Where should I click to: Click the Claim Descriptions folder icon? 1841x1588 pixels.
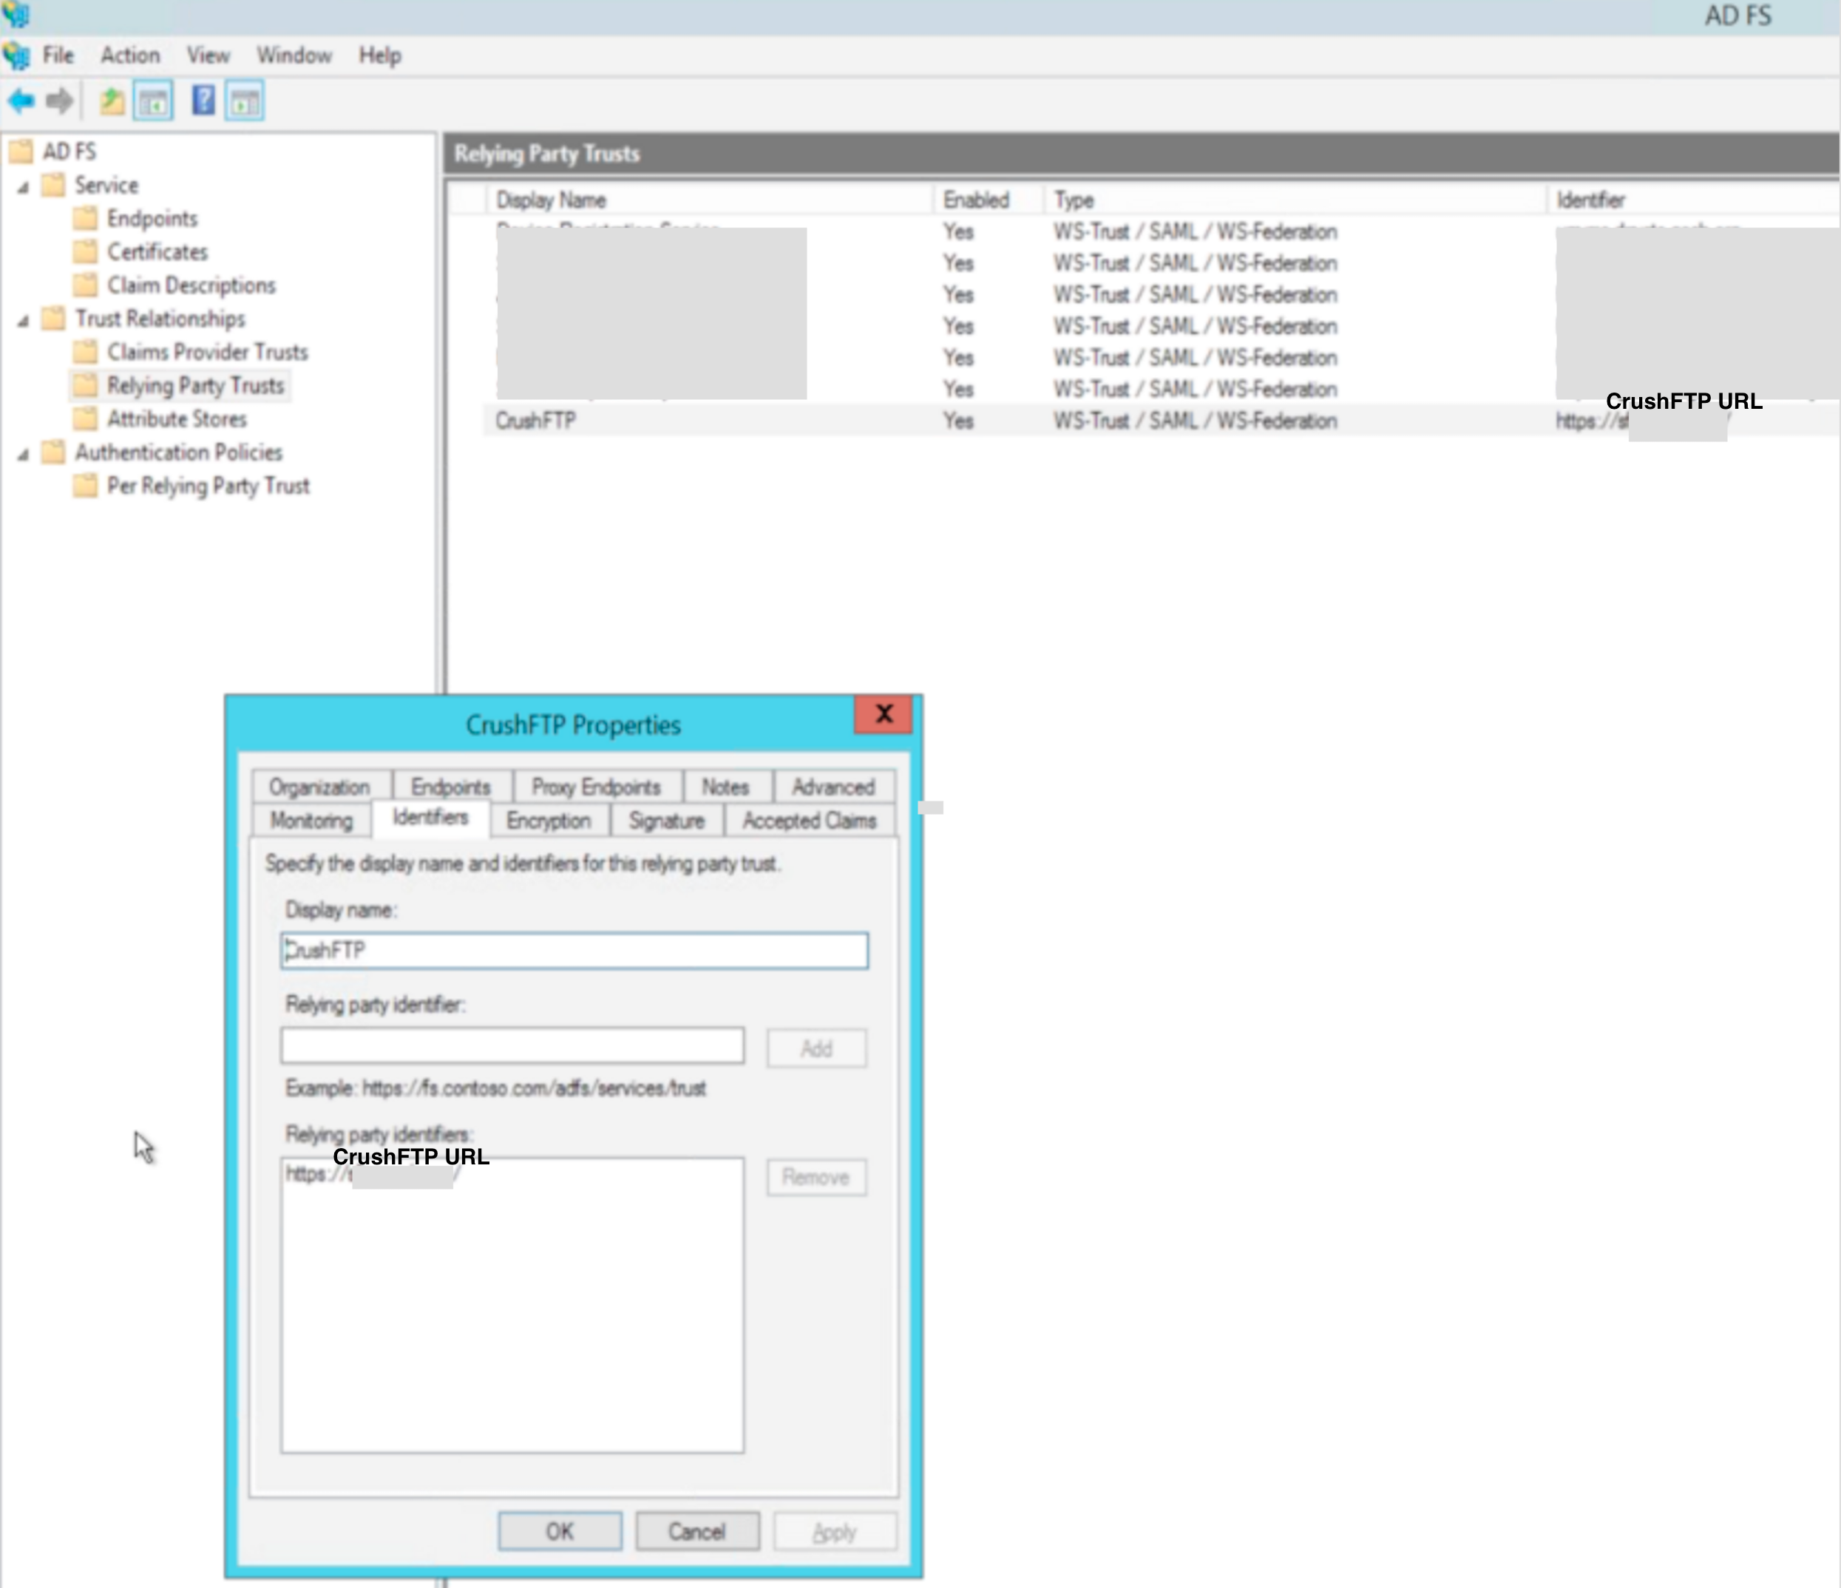[x=87, y=285]
